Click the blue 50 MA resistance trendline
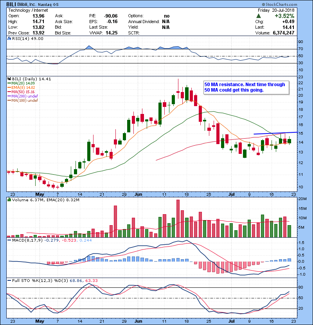The height and width of the screenshot is (325, 313). point(276,133)
